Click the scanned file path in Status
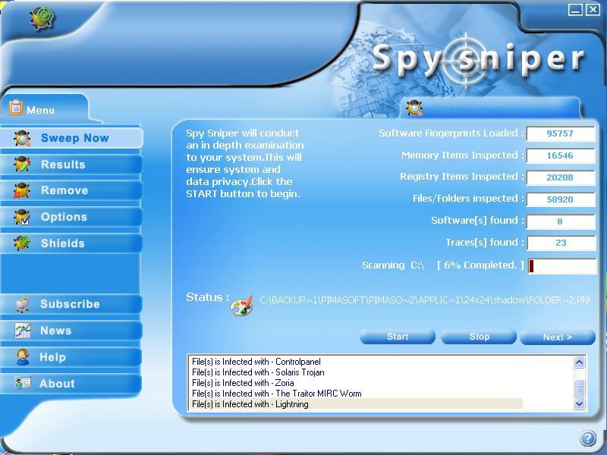 425,300
